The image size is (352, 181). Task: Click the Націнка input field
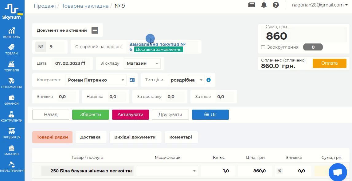tap(117, 97)
